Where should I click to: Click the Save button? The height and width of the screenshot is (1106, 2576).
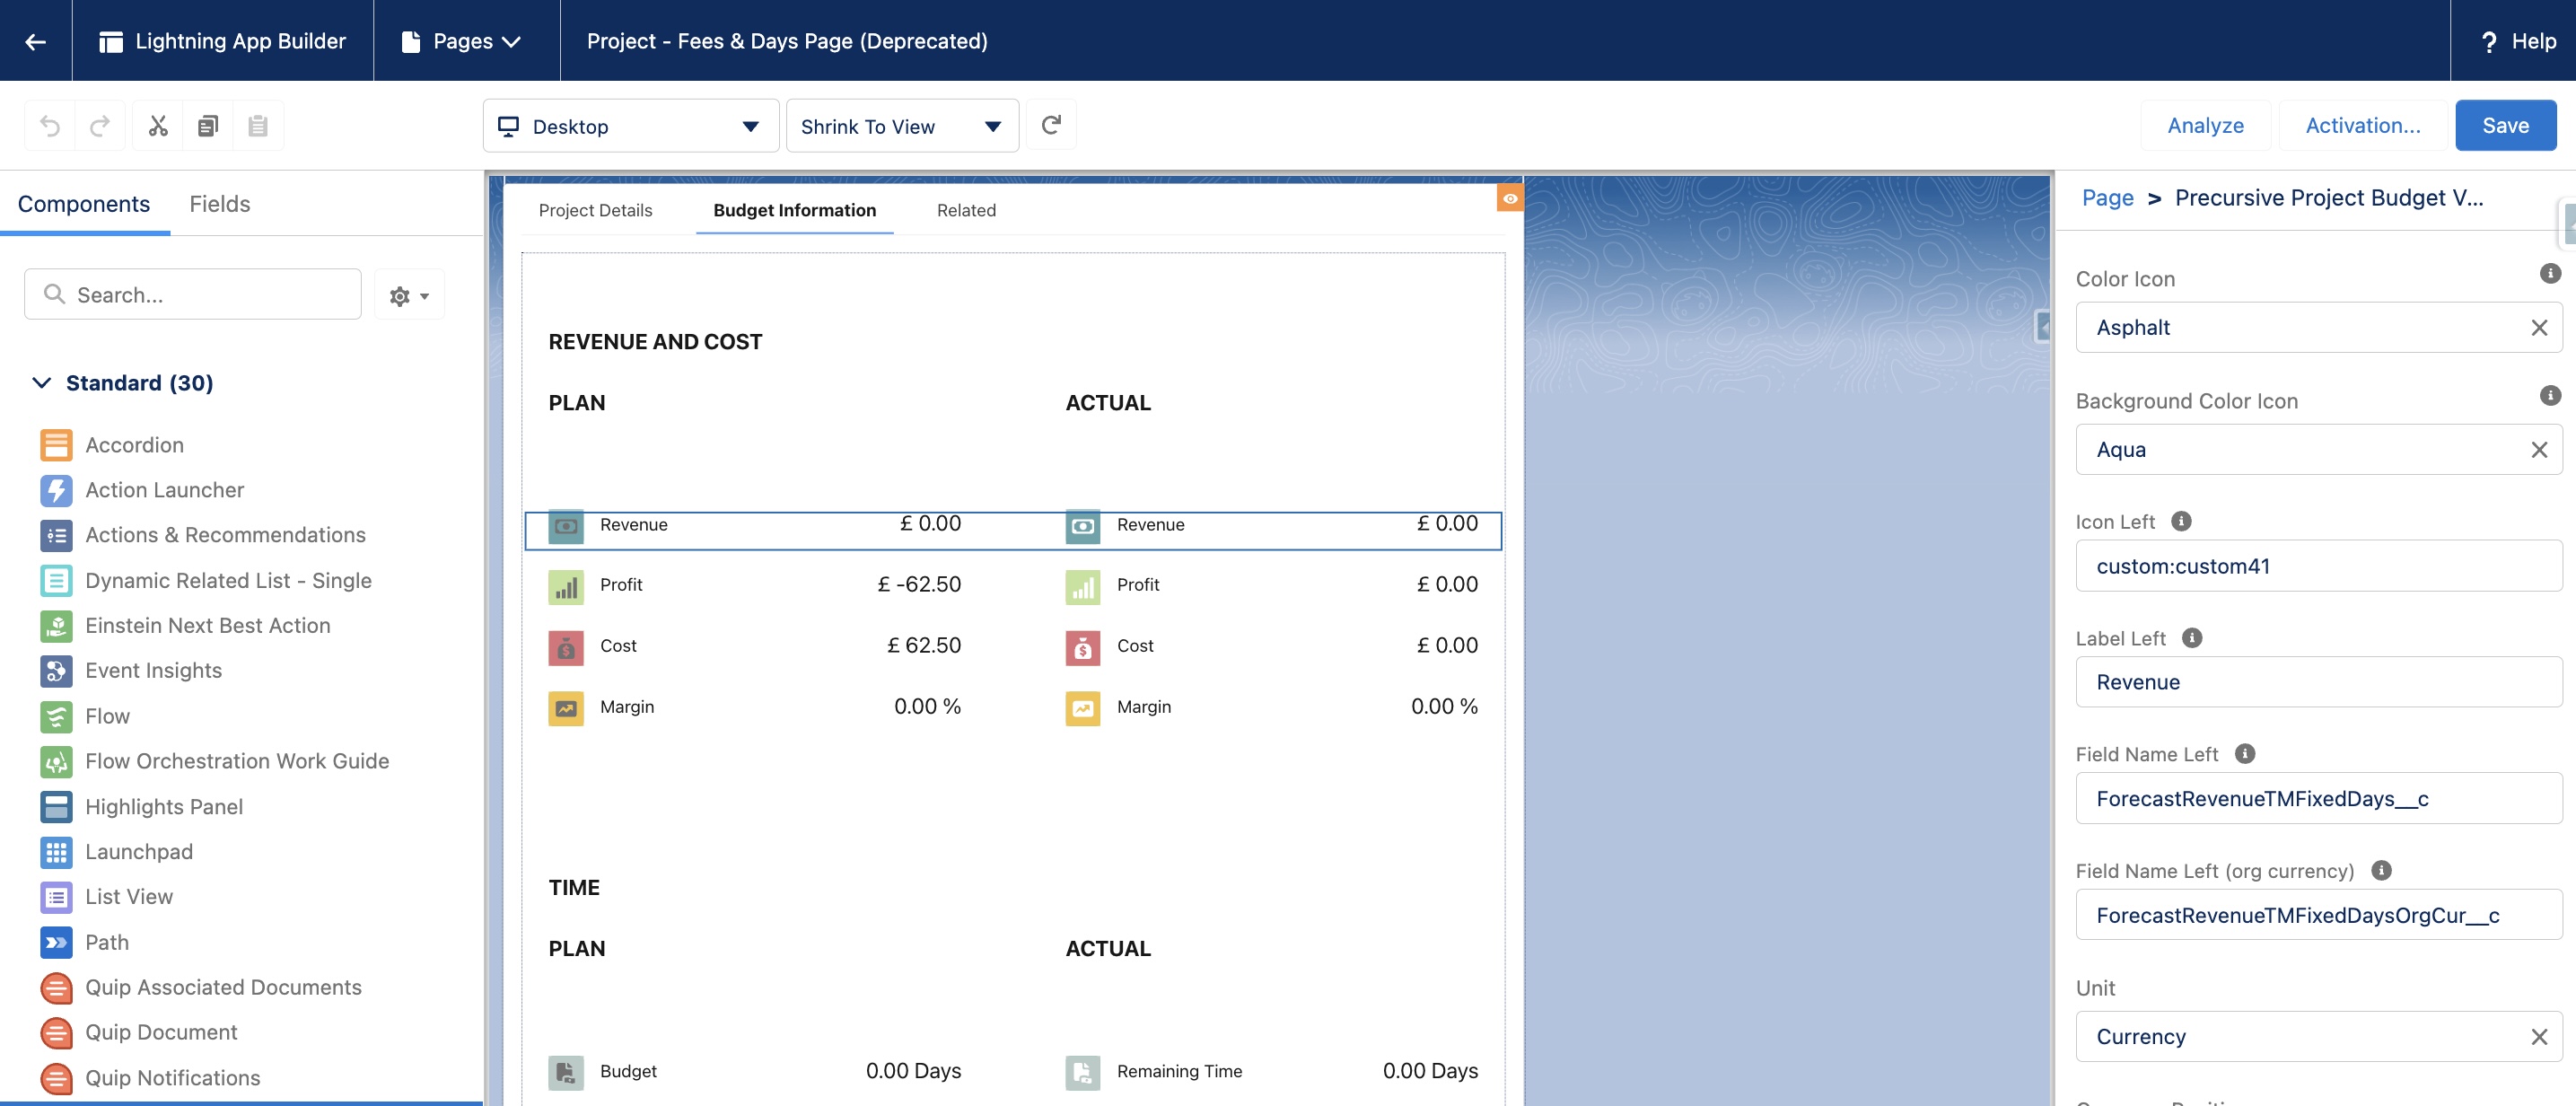2505,126
